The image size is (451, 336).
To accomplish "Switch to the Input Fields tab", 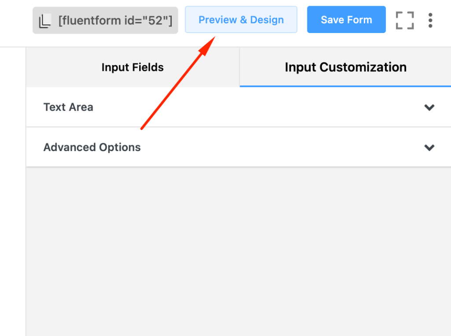I will [133, 67].
